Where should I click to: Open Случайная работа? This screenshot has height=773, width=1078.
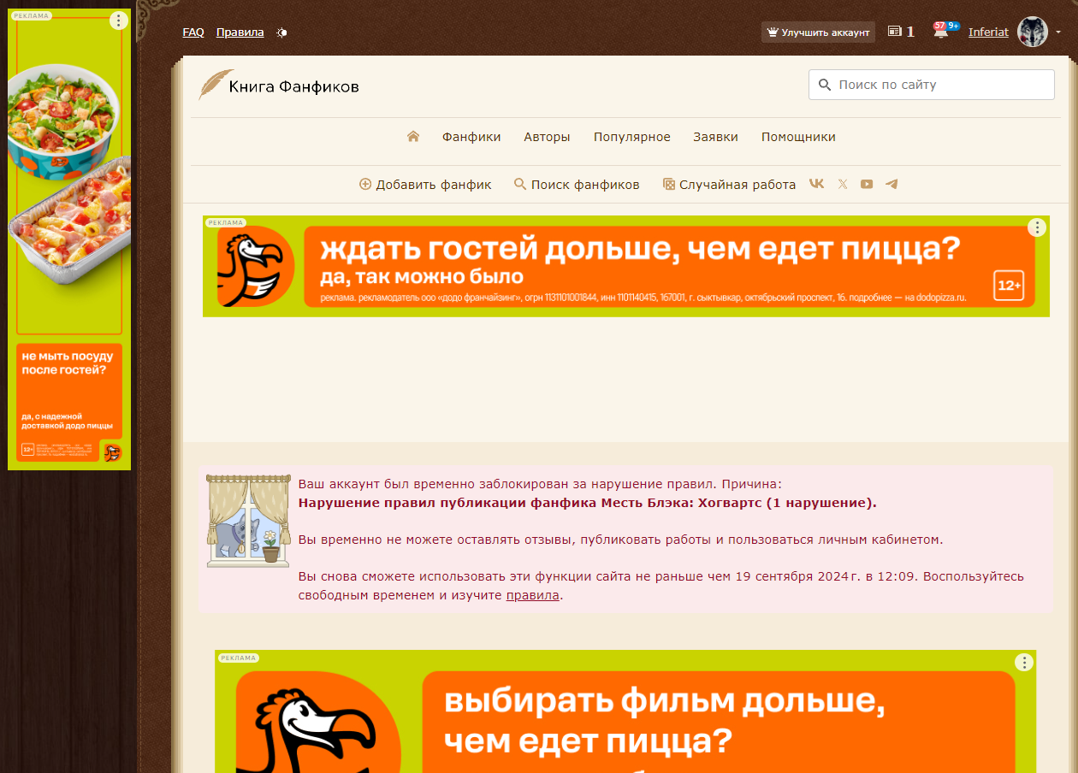pos(729,185)
